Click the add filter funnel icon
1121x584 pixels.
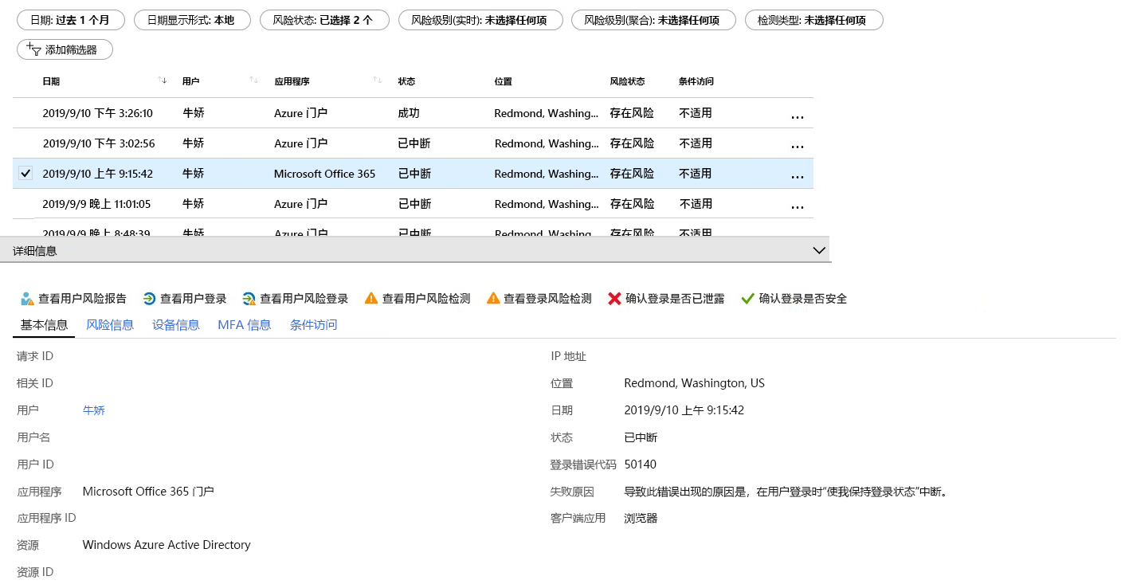pos(33,49)
